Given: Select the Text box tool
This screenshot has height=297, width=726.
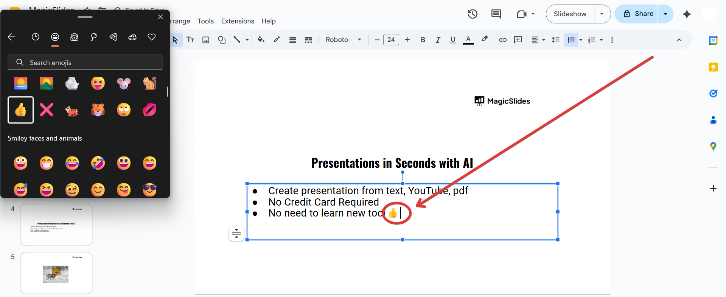Looking at the screenshot, I should pyautogui.click(x=190, y=40).
